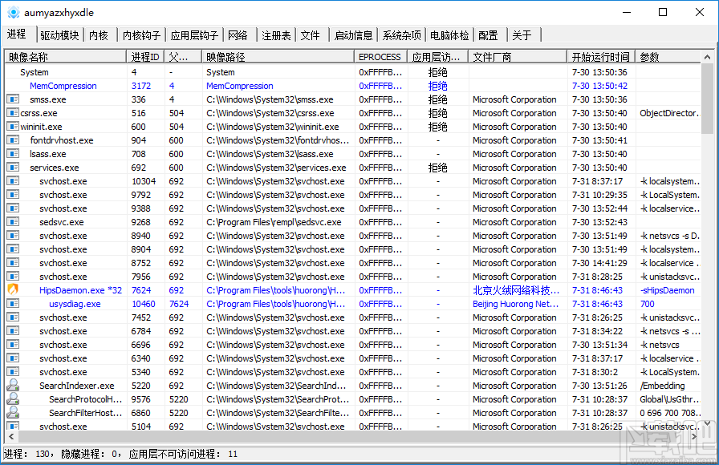Image resolution: width=719 pixels, height=465 pixels.
Task: Click the icon beside lsass.exe row
Action: coord(13,153)
